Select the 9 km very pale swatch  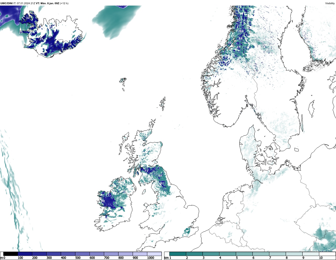point(311,254)
